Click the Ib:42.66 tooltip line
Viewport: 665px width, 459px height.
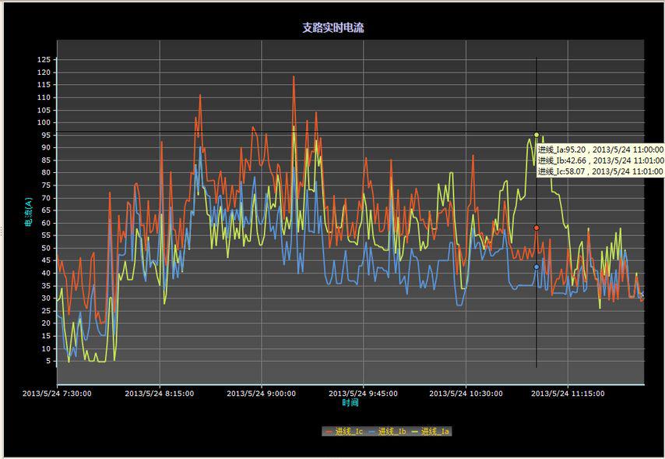pyautogui.click(x=600, y=161)
